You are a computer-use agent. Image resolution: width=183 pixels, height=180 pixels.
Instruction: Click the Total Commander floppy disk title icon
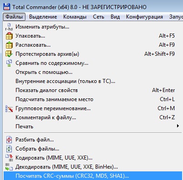(6, 7)
